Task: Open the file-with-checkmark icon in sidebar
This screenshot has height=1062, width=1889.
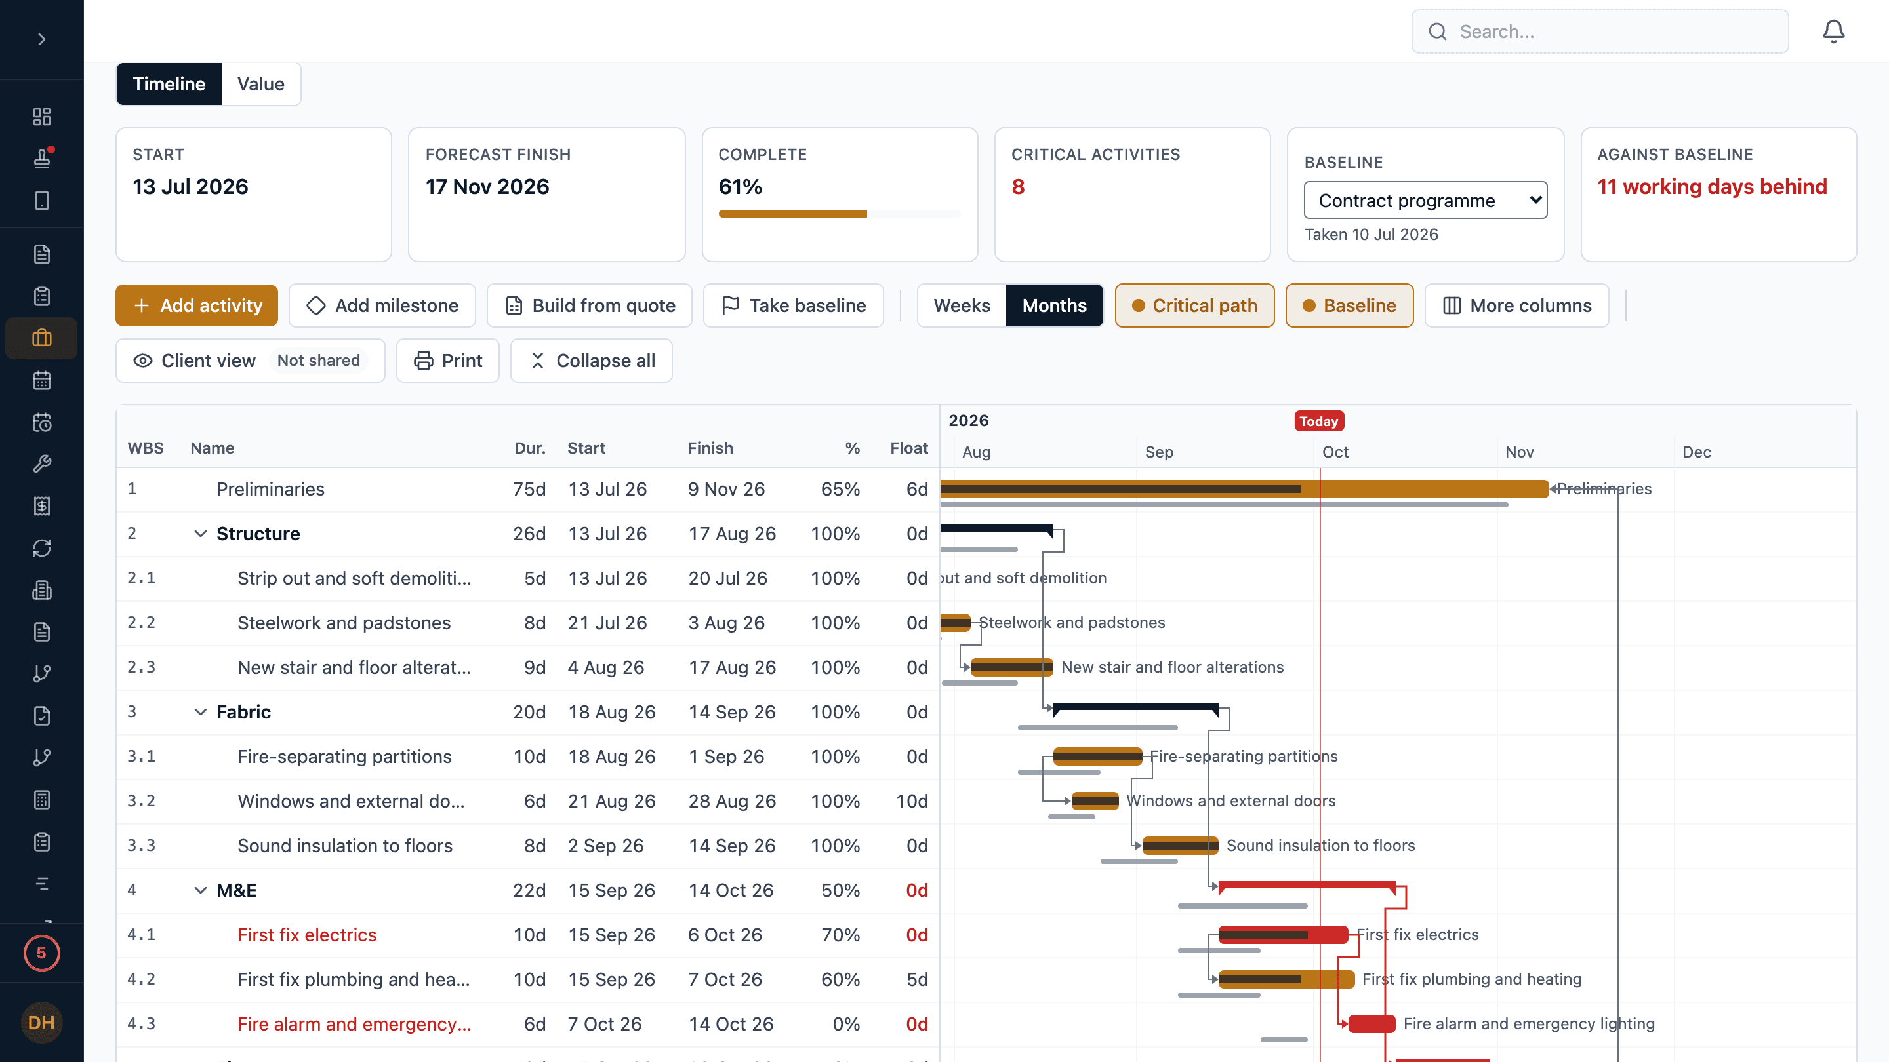Action: pyautogui.click(x=42, y=716)
